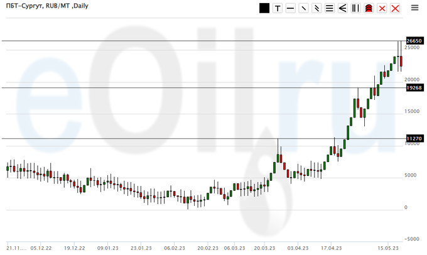Select the three horizontal levels tool
This screenshot has width=427, height=255.
coord(329,8)
